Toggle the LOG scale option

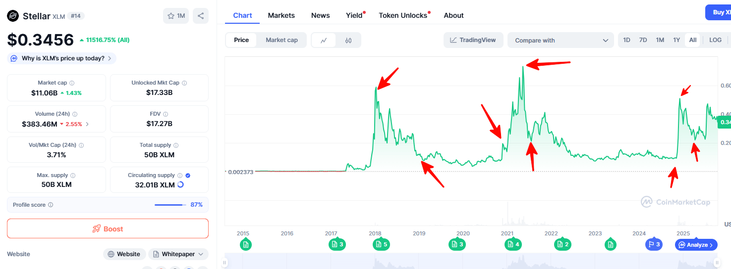[x=715, y=40]
